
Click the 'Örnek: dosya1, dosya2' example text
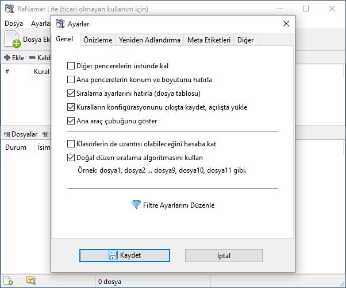162,170
